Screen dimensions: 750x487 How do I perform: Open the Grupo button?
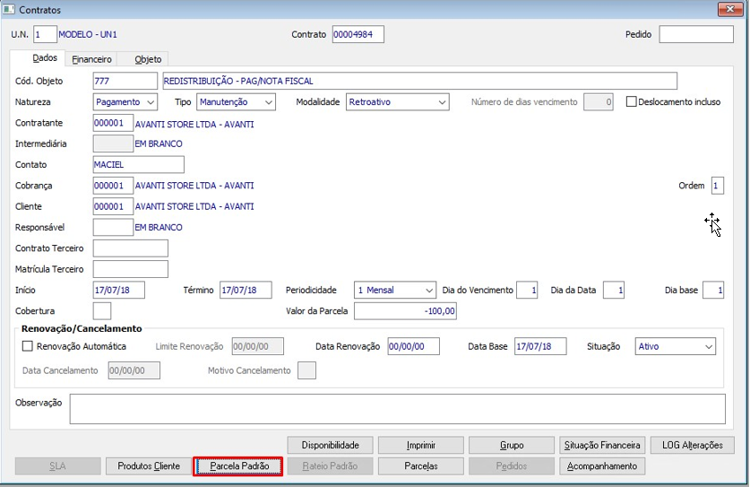point(512,445)
